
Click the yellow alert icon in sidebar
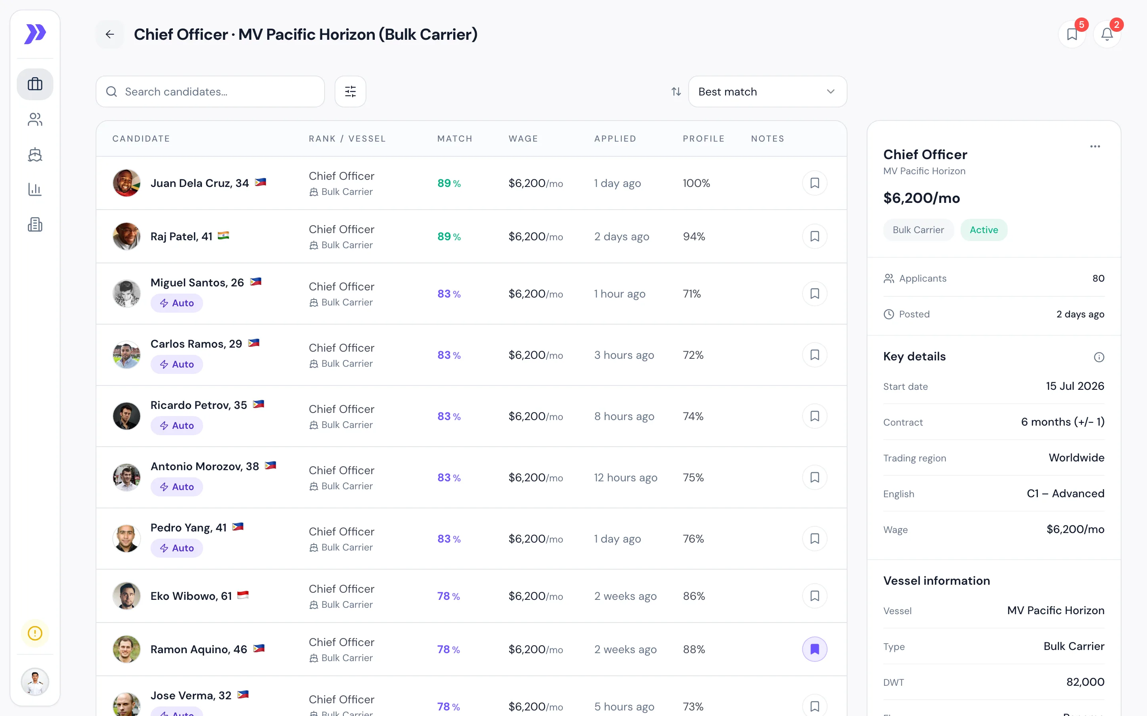coord(35,633)
